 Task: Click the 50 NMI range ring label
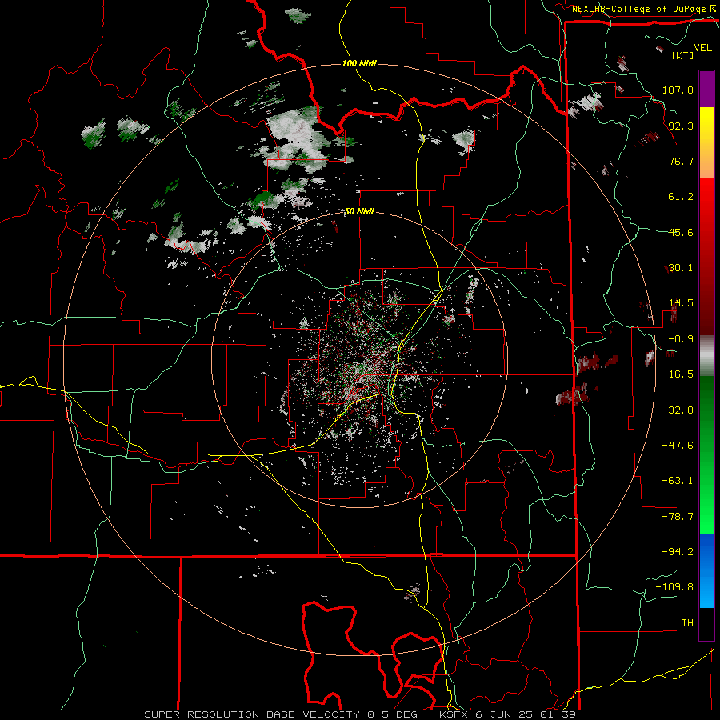359,212
